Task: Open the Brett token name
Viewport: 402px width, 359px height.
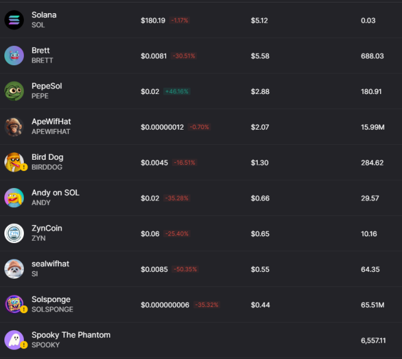Action: click(41, 51)
